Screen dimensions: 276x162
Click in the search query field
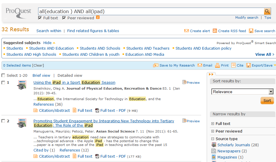coord(151,11)
